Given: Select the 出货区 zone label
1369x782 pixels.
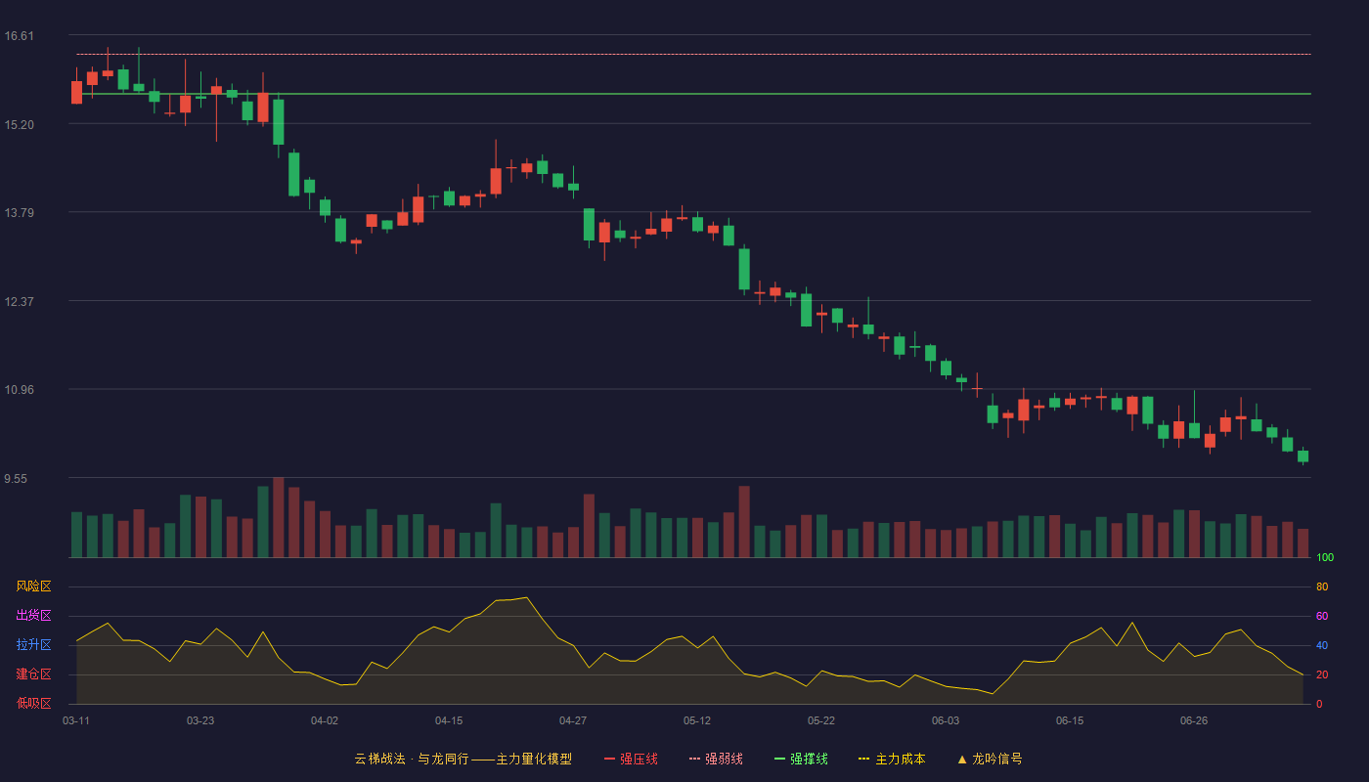Looking at the screenshot, I should (x=33, y=616).
